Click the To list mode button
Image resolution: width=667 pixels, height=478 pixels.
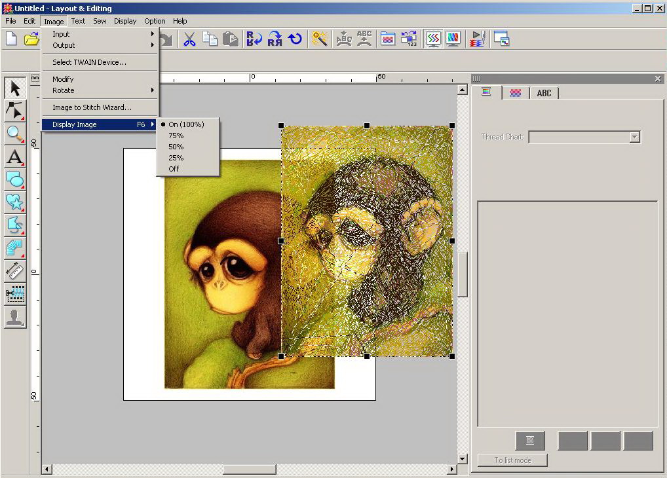[512, 460]
